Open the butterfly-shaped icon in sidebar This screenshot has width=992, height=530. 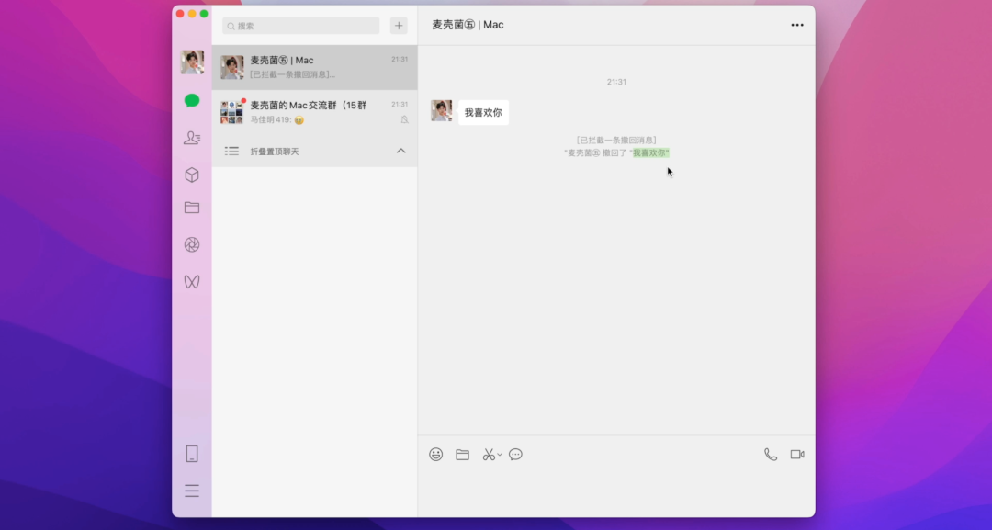[192, 281]
